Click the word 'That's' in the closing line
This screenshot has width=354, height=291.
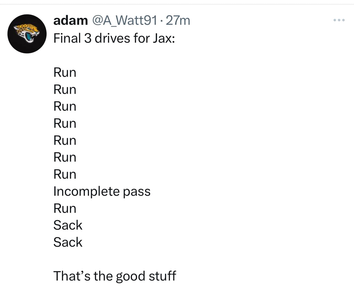(72, 276)
